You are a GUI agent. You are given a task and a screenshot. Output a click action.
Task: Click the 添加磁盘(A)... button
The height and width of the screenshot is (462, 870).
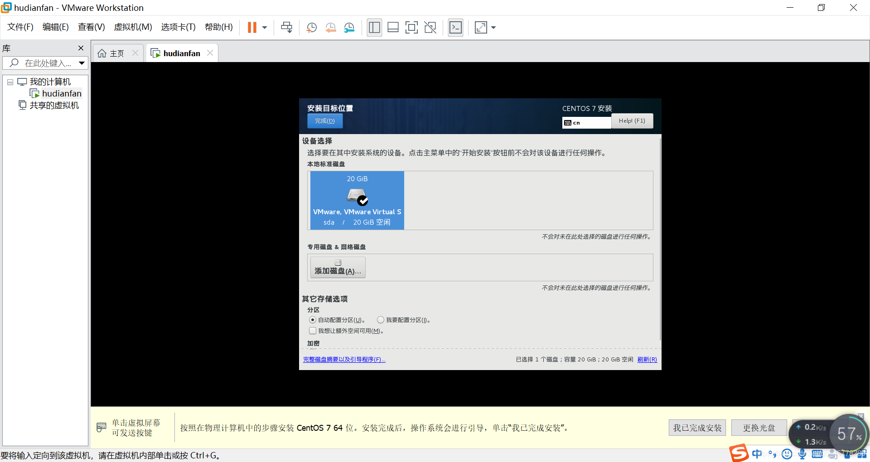click(338, 267)
